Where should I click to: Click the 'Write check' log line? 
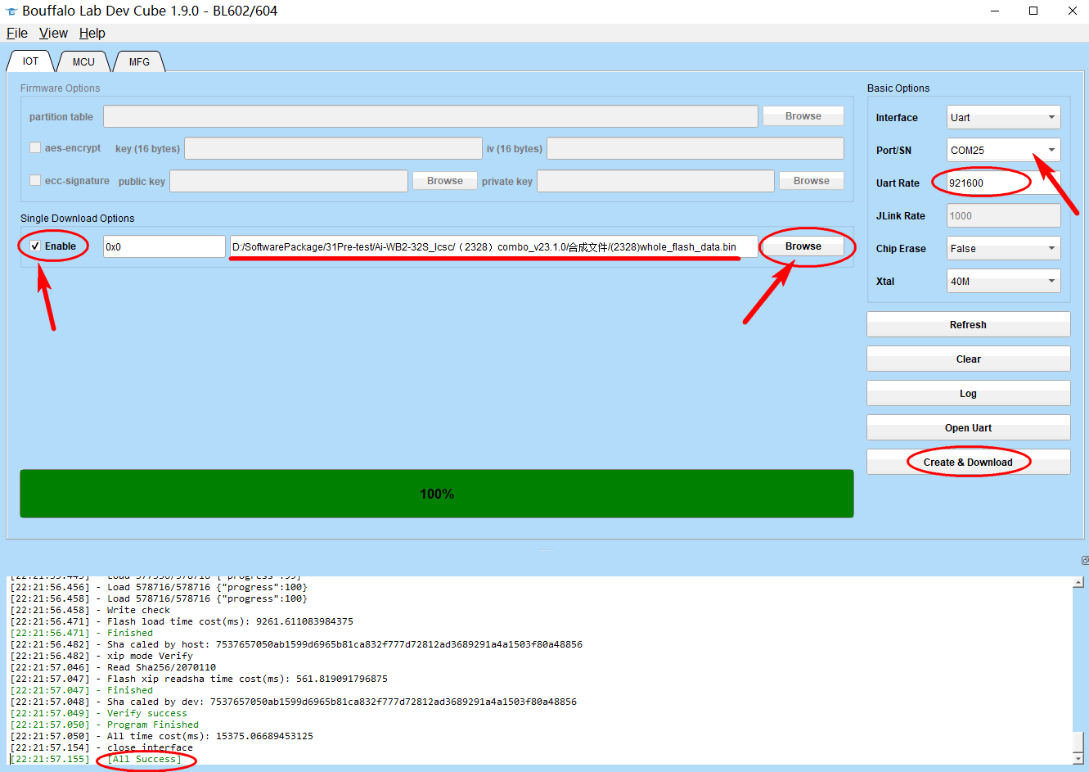(90, 610)
